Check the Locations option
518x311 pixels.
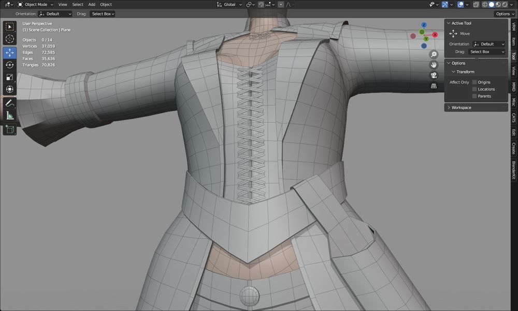click(x=474, y=89)
